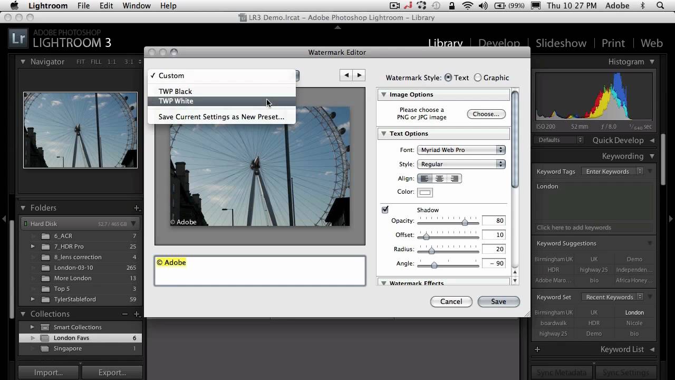Collapse the Image Options section
Viewport: 675px width, 380px height.
(x=383, y=94)
